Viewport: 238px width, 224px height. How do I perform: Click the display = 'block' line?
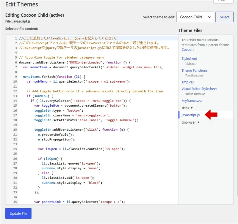tap(72, 183)
